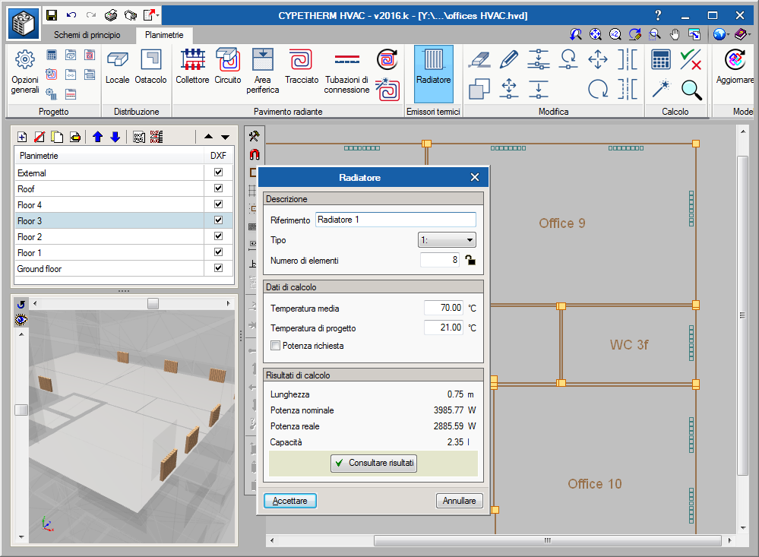
Task: Switch to Schemi di principio tab
Action: click(x=87, y=35)
